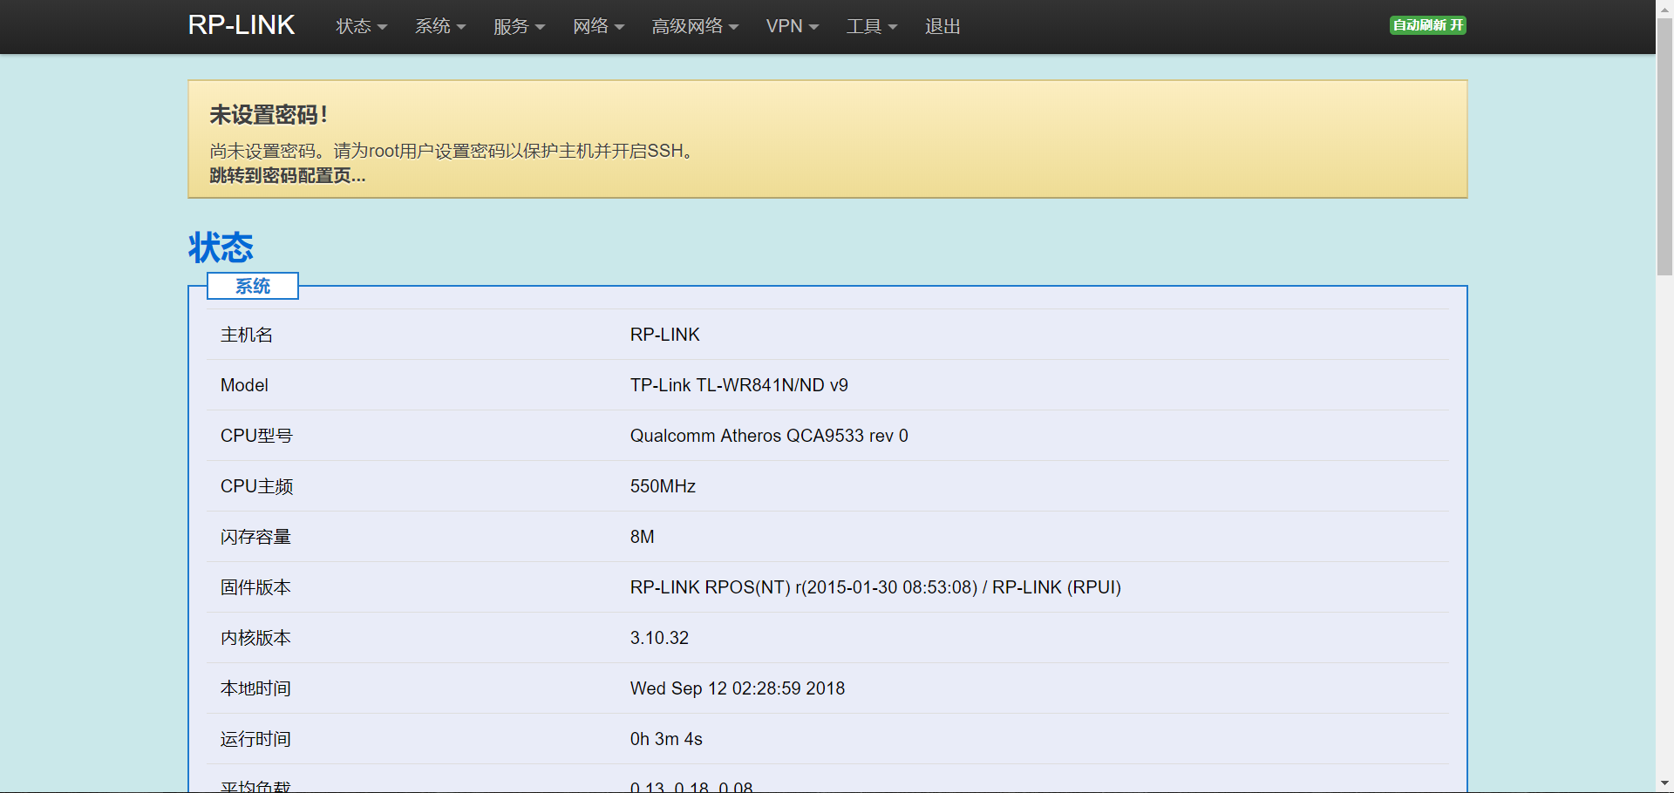This screenshot has width=1674, height=793.
Task: Click the scrollbar down arrow
Action: point(1664,783)
